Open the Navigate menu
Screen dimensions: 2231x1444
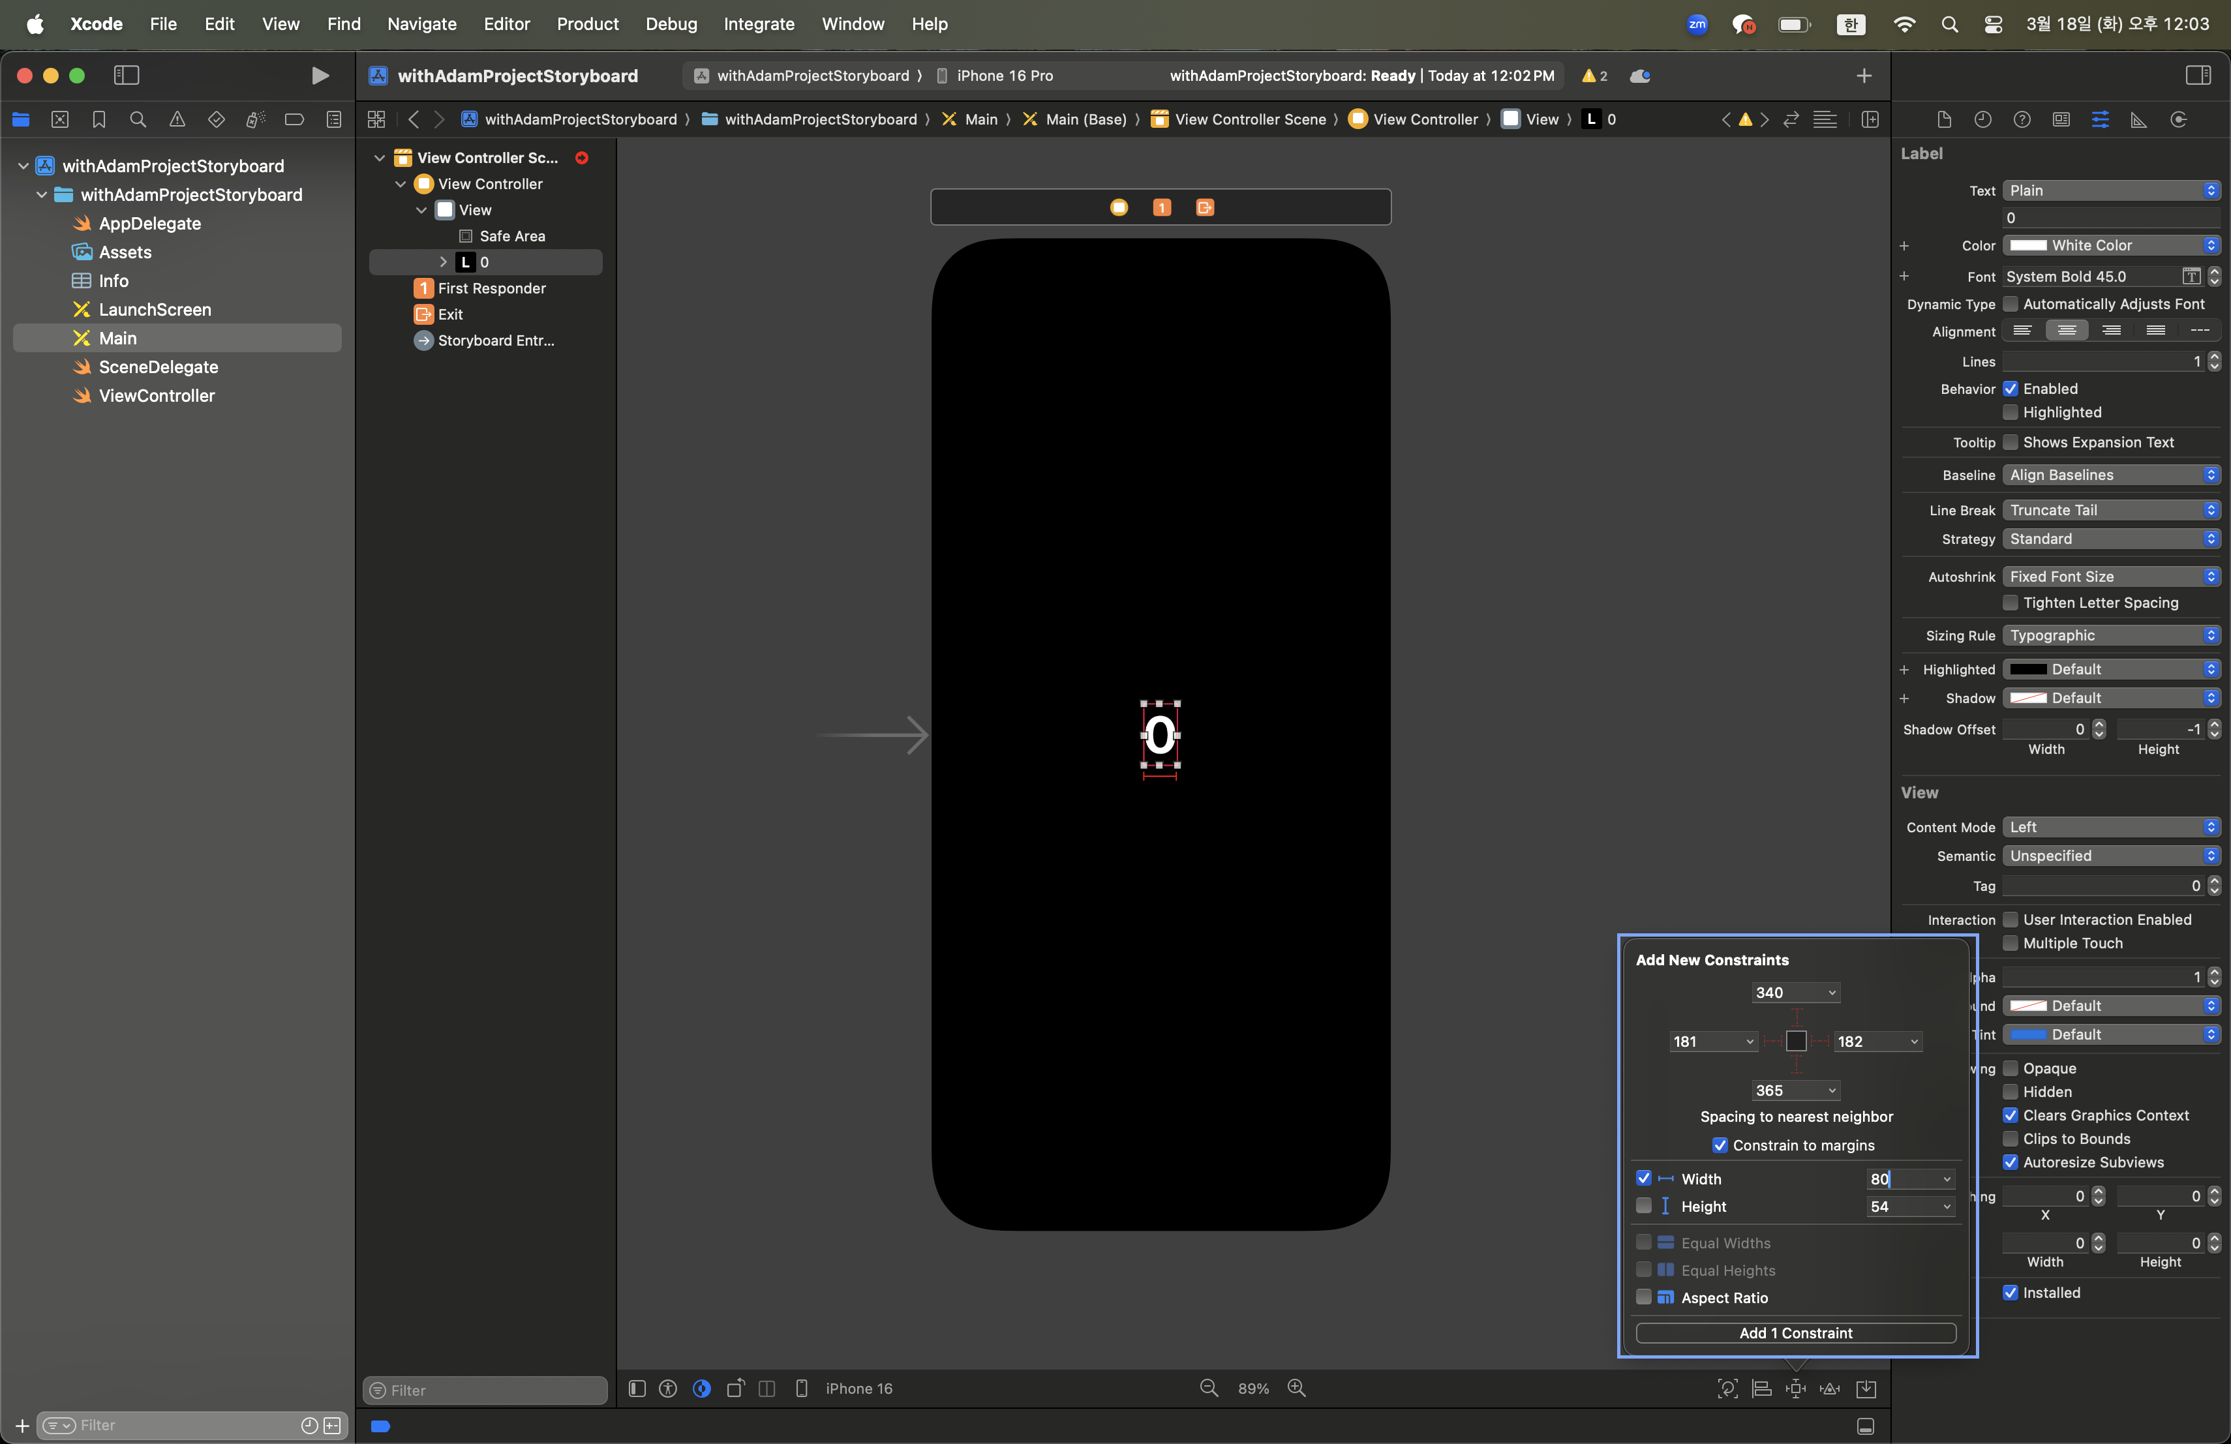[x=421, y=23]
